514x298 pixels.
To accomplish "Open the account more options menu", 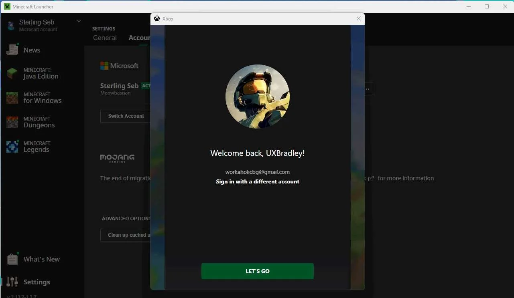I will (x=367, y=89).
